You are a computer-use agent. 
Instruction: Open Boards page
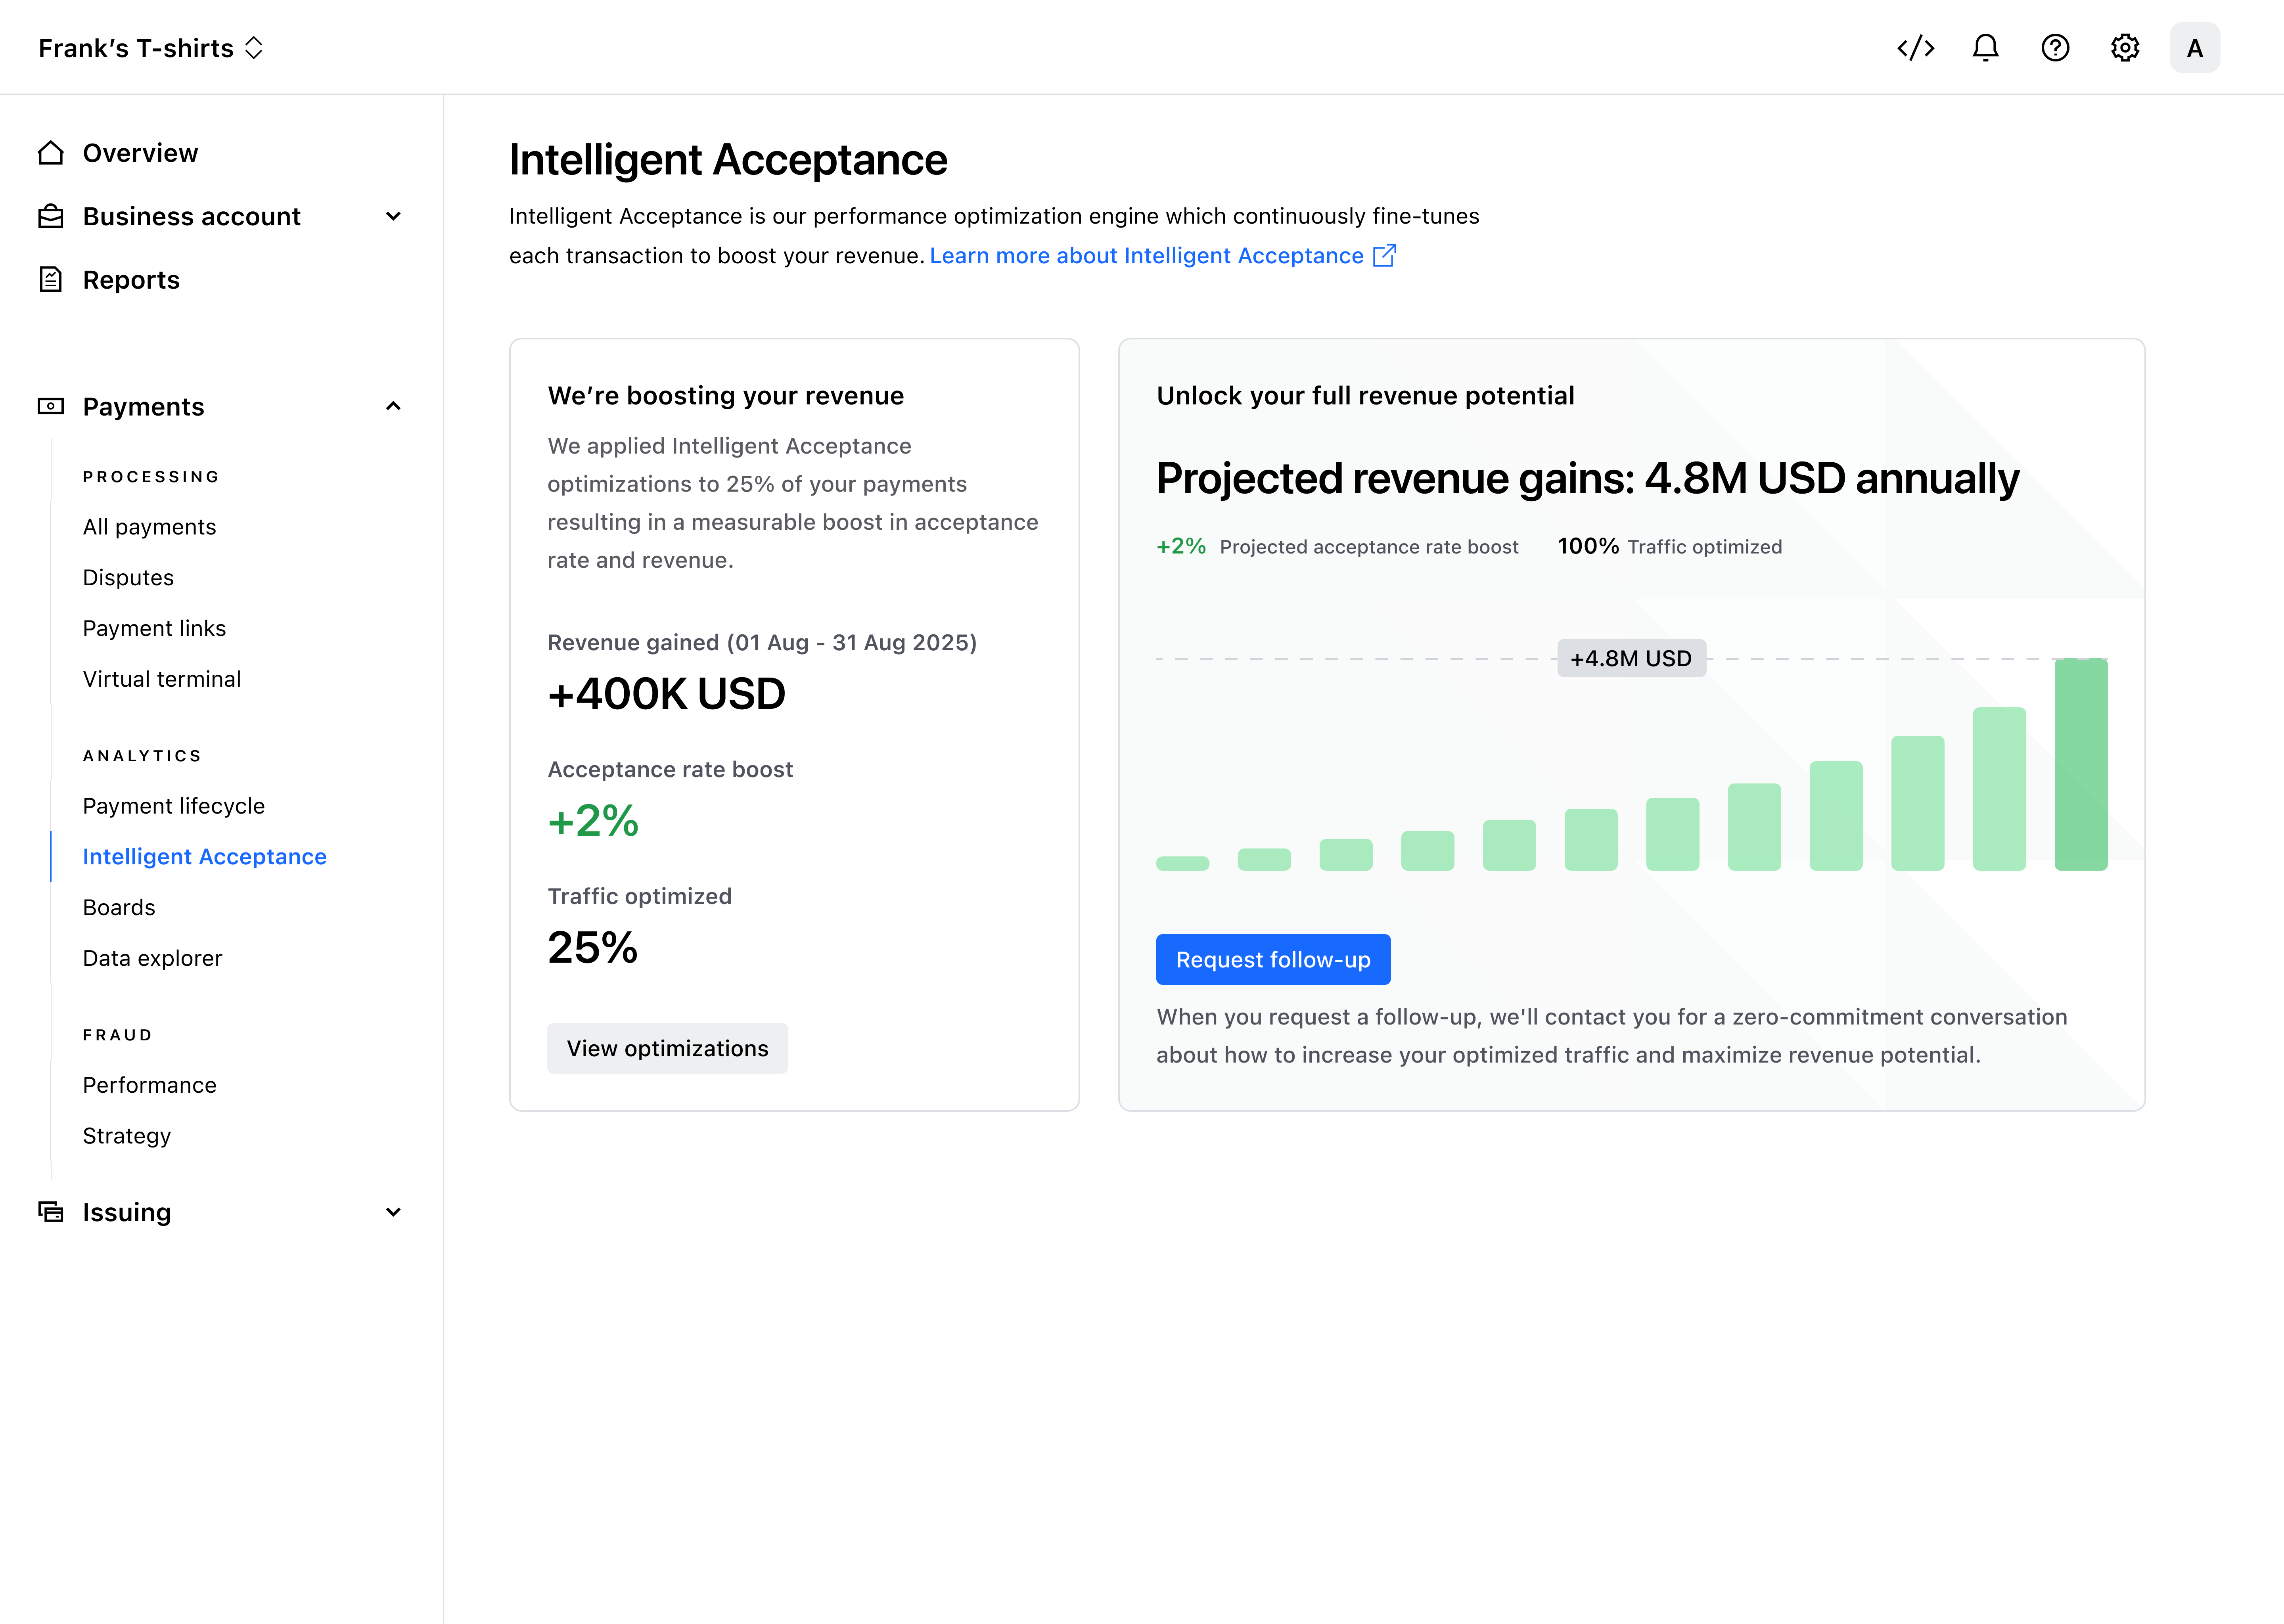pos(119,907)
